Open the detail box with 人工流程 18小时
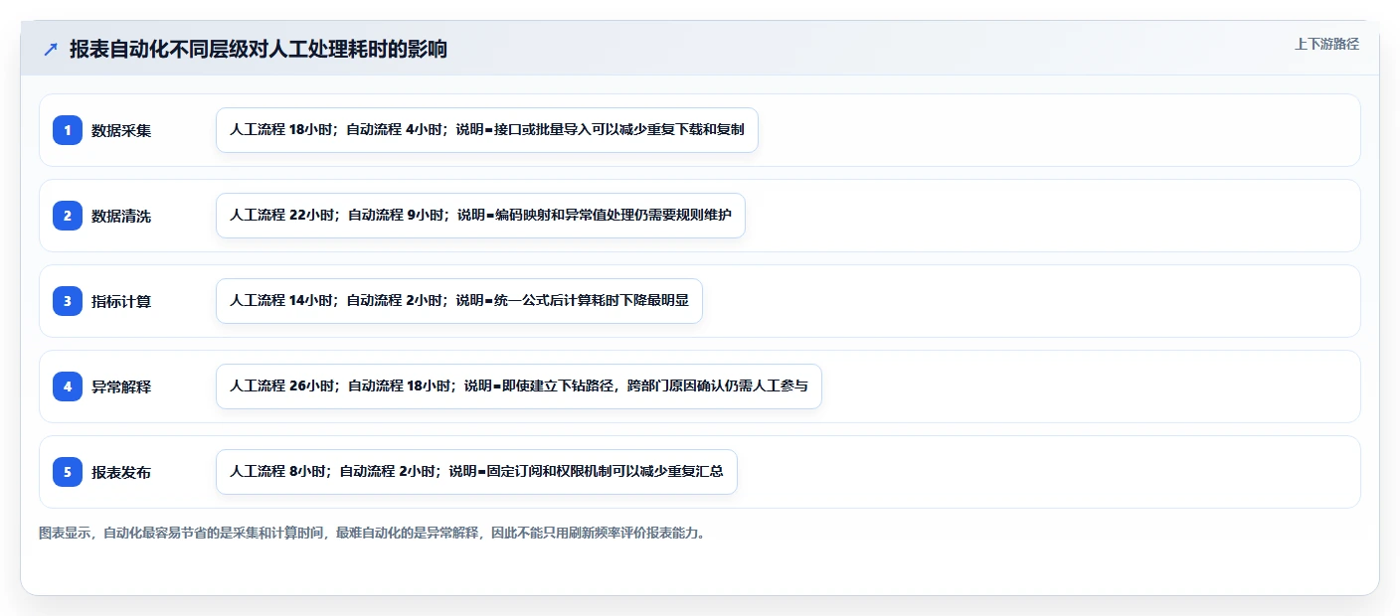The width and height of the screenshot is (1400, 616). pyautogui.click(x=487, y=130)
